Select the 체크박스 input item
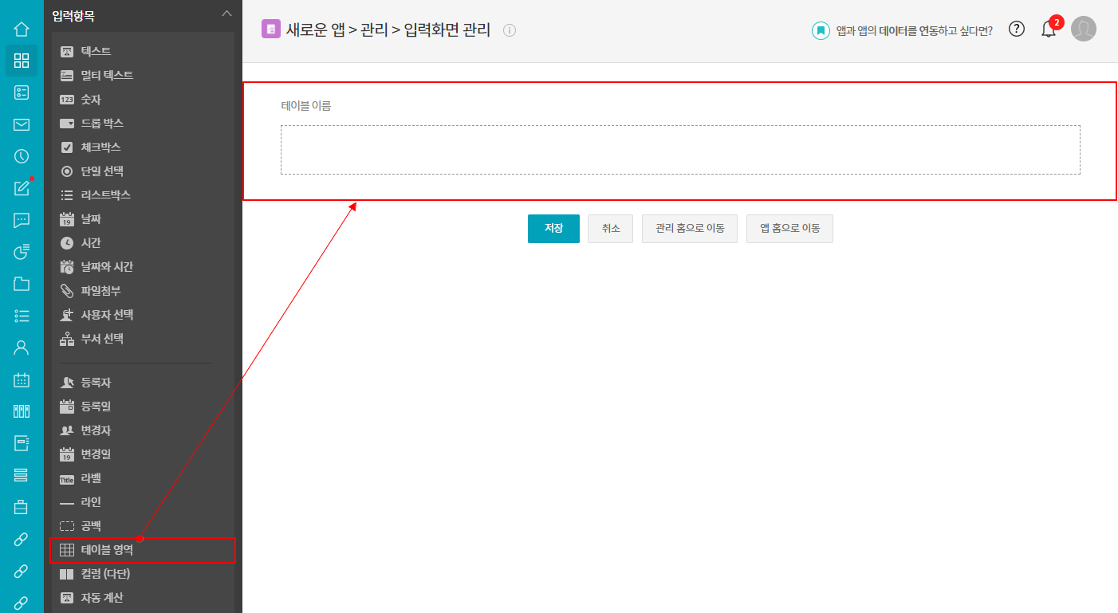Image resolution: width=1118 pixels, height=613 pixels. point(100,147)
